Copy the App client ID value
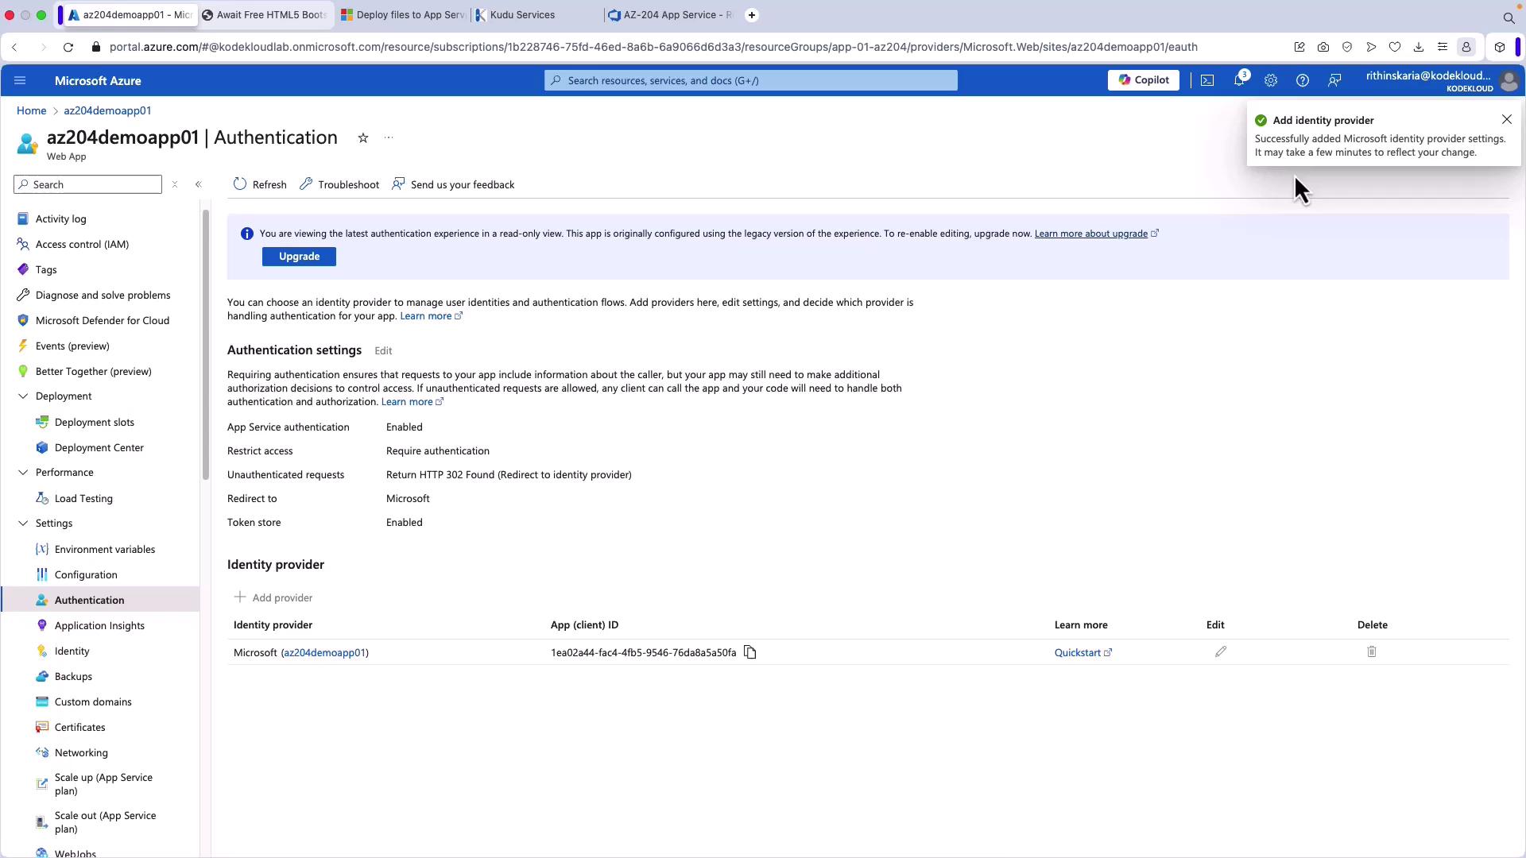Image resolution: width=1526 pixels, height=858 pixels. pyautogui.click(x=749, y=652)
